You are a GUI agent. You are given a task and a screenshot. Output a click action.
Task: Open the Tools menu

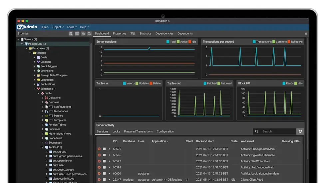(x=71, y=27)
